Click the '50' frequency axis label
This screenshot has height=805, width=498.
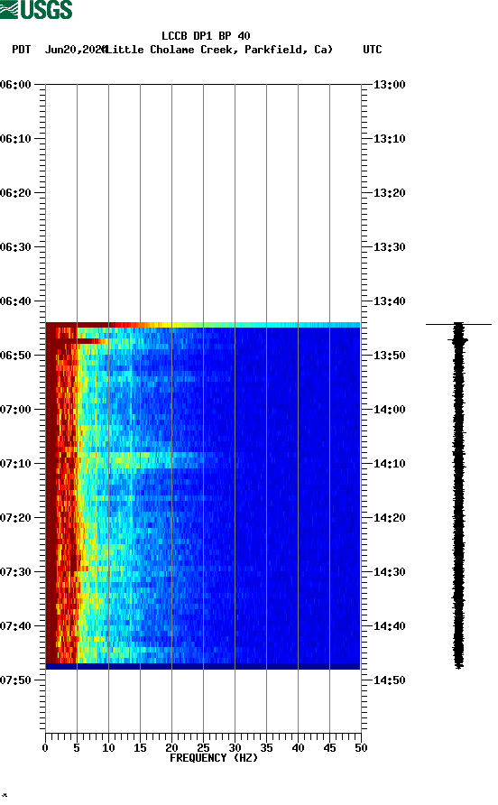(361, 748)
